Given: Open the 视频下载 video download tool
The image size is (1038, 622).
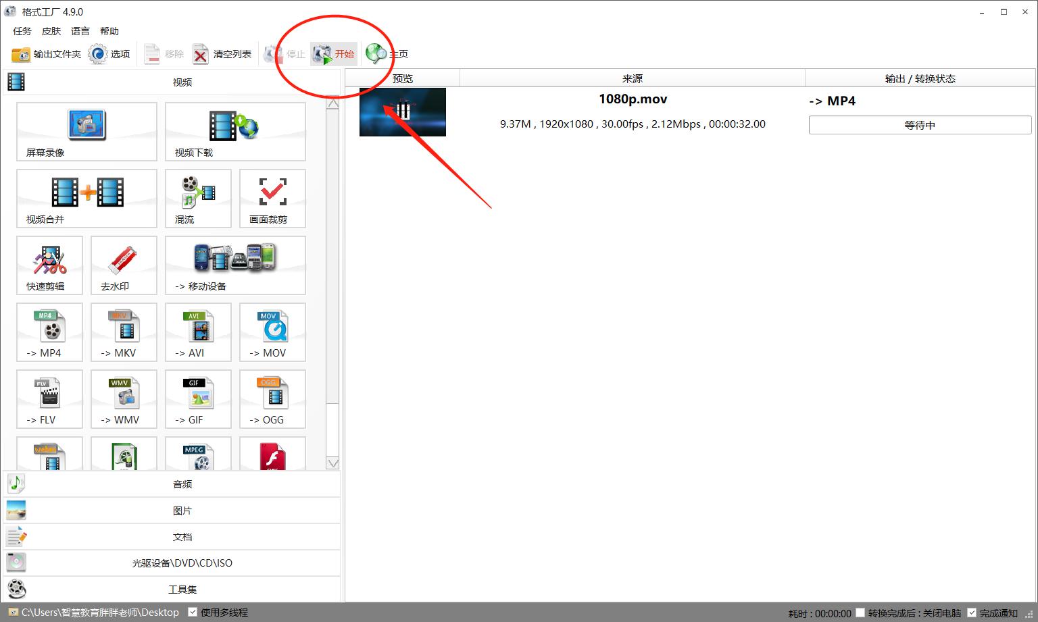Looking at the screenshot, I should [235, 132].
